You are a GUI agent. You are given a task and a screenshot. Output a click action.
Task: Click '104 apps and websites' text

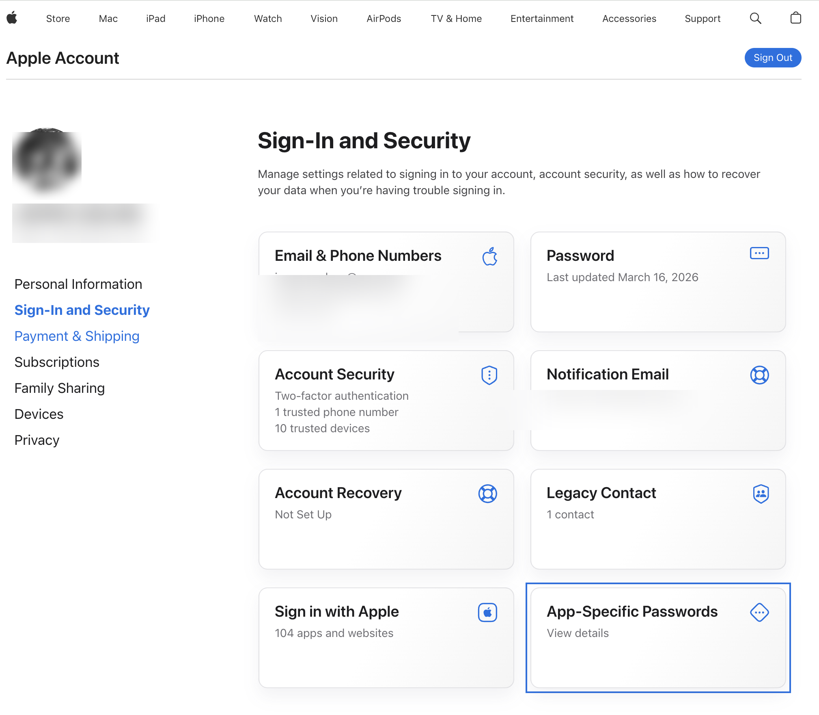click(334, 633)
